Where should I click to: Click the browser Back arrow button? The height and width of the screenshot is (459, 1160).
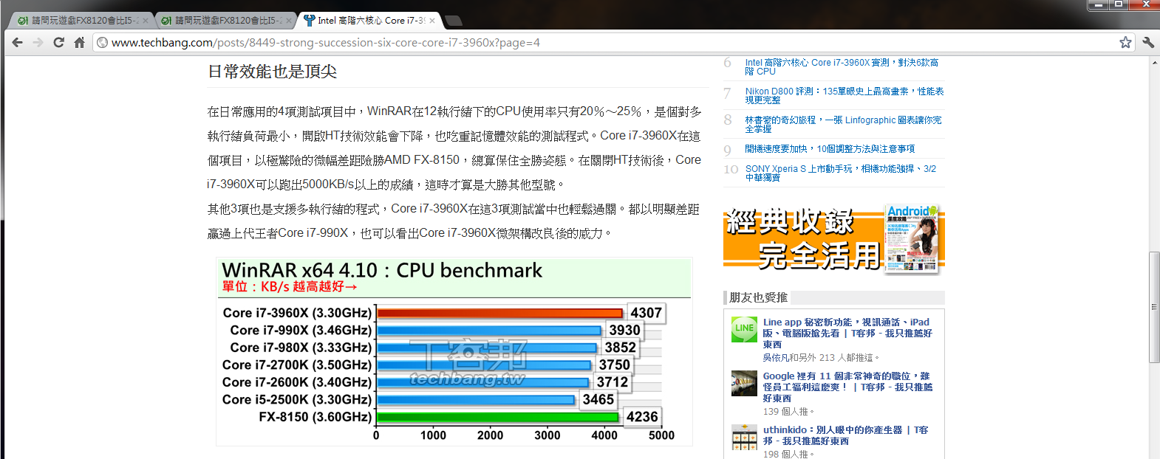pos(18,43)
